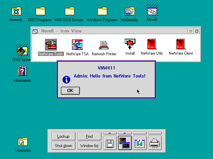Open the NetWare Utils book icon

[152, 44]
